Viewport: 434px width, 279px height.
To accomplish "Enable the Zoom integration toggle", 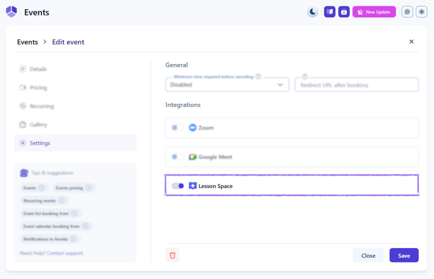I will 178,128.
